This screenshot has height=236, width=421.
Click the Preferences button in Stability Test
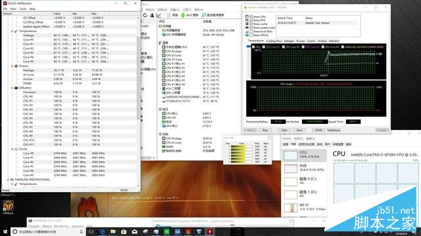(334, 130)
